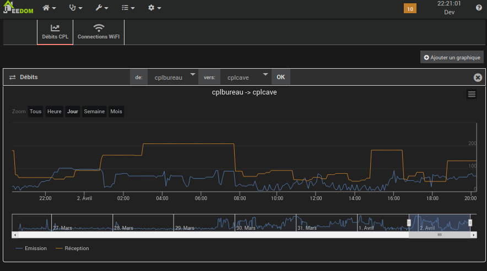Screen dimensions: 487x271
Task: Open the help question mark icon
Action: 479,8
